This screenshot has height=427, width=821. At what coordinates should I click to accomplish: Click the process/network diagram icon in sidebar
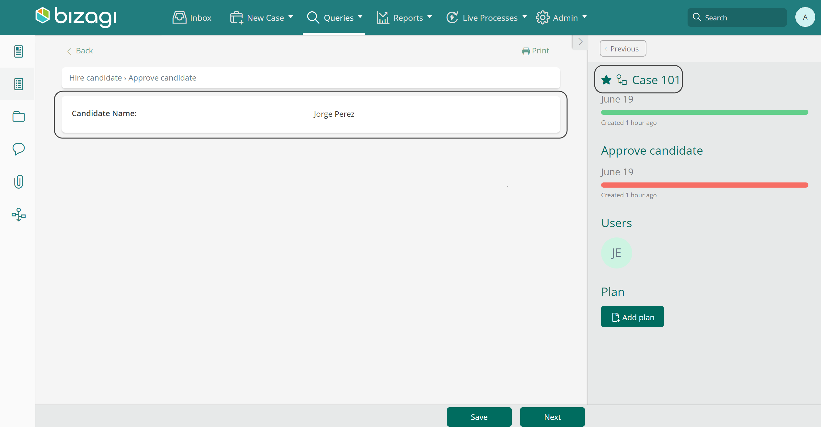tap(18, 214)
